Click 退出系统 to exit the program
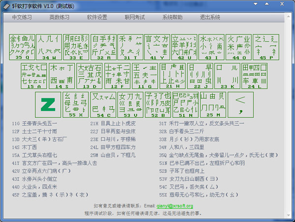Viewport: 295px width, 222px height. [x=210, y=17]
